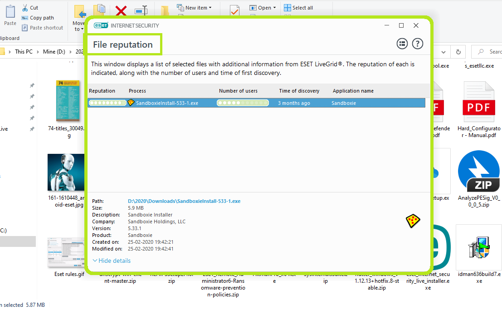The image size is (502, 310).
Task: Open file path link D:\2020\Downloads\SandboxieInstall-533-1.exe
Action: pyautogui.click(x=184, y=201)
